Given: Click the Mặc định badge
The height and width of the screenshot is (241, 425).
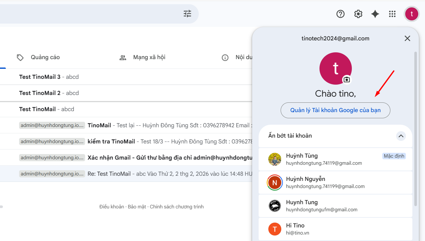Looking at the screenshot, I should coord(394,156).
